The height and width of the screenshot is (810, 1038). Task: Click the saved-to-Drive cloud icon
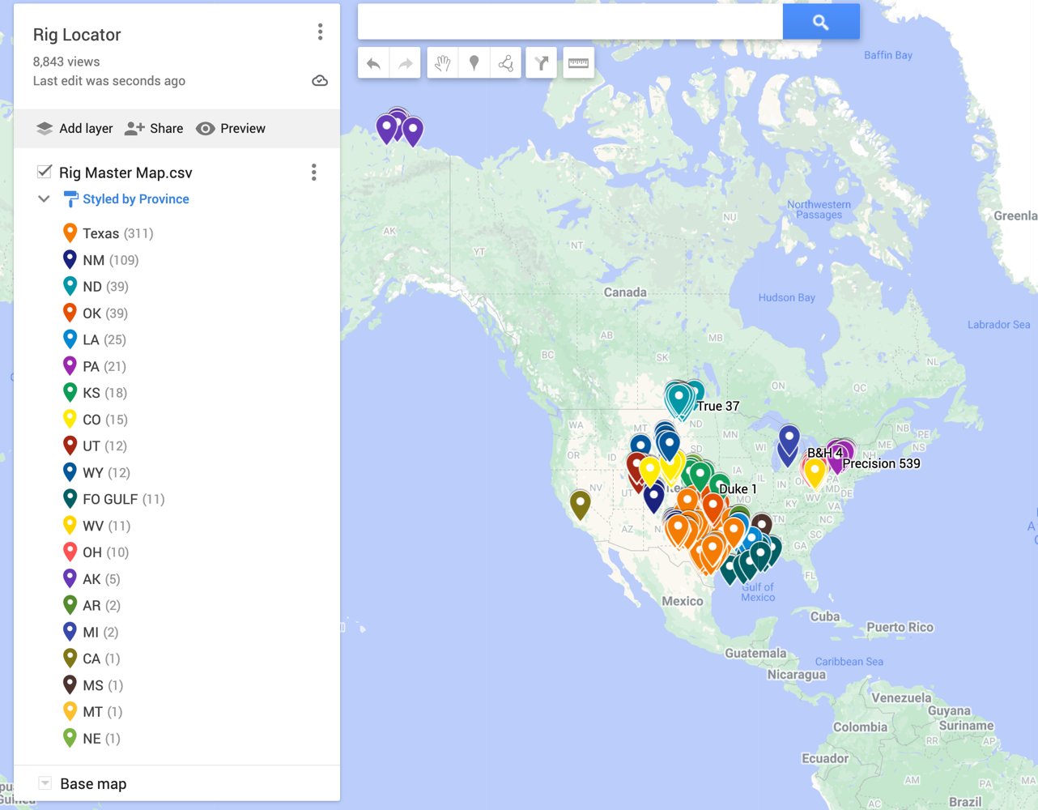point(320,80)
